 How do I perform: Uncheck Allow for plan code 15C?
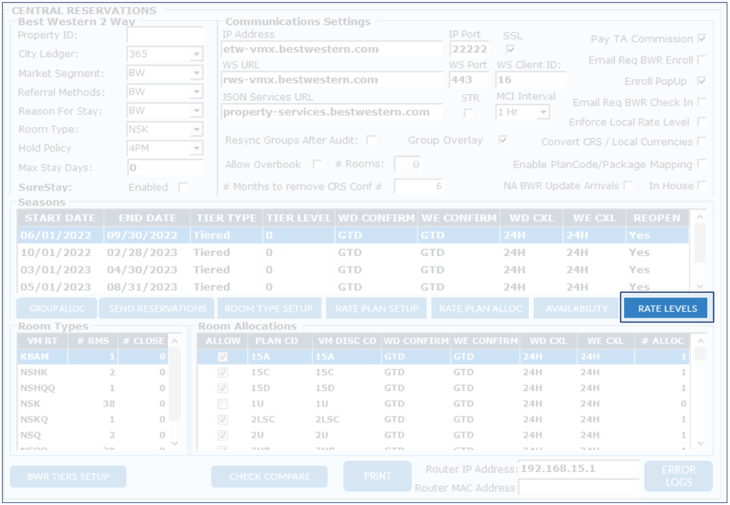(x=223, y=373)
